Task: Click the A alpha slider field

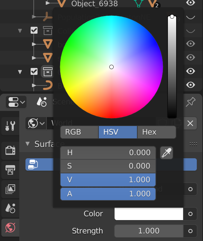Action: pos(108,194)
